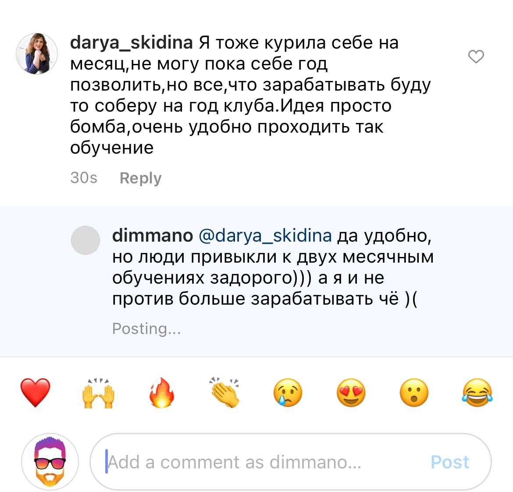
Task: Insert the fire emoji
Action: pos(162,393)
